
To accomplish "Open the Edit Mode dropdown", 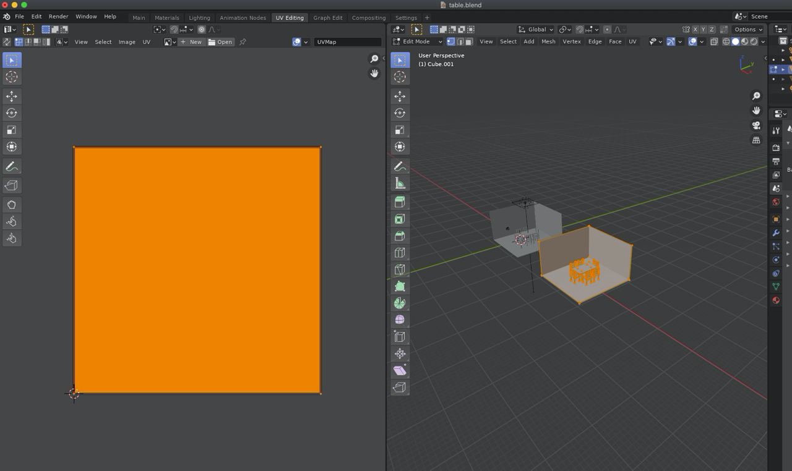I will pos(418,41).
